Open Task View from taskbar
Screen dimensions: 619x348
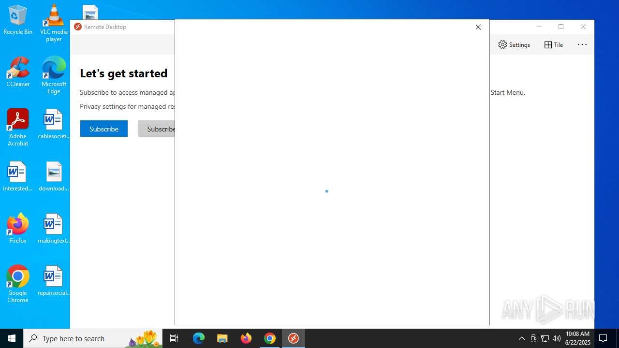174,338
